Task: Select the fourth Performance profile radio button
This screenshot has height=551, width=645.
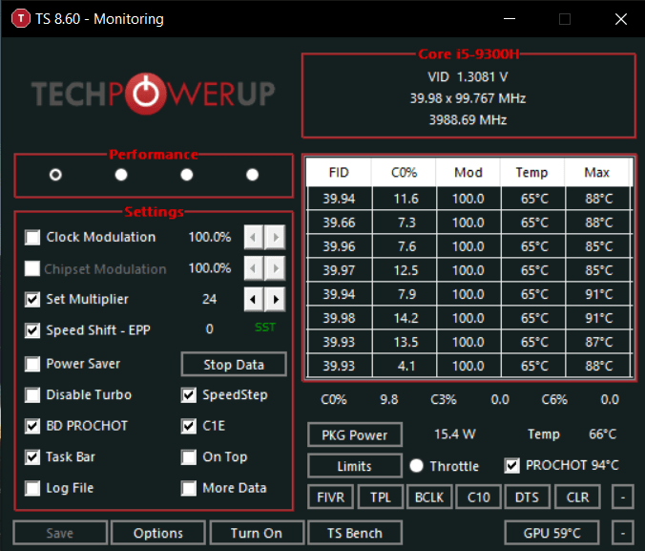Action: click(252, 175)
